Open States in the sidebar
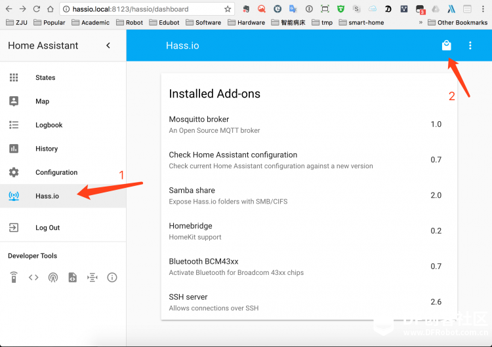The image size is (492, 347). [x=63, y=77]
